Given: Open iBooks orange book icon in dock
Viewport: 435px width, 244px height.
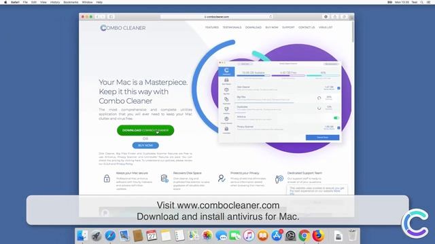Looking at the screenshot, I should coord(263,236).
